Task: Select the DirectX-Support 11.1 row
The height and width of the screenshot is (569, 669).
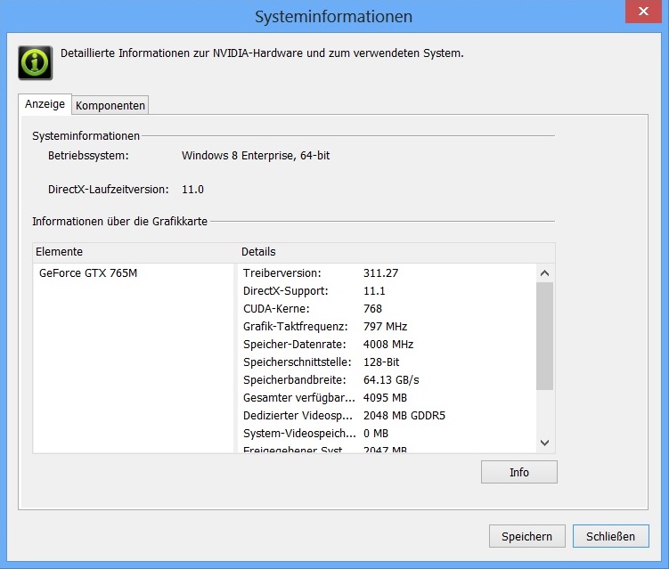Action: pos(388,291)
